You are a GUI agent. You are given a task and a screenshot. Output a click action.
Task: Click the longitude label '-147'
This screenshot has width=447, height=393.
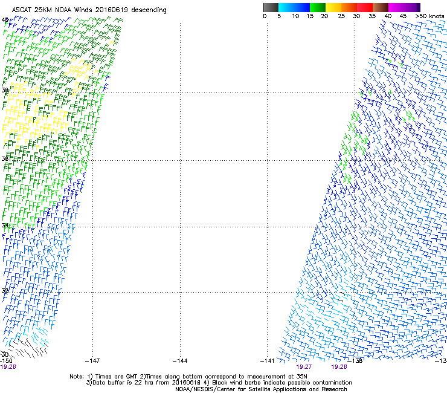tap(92, 361)
